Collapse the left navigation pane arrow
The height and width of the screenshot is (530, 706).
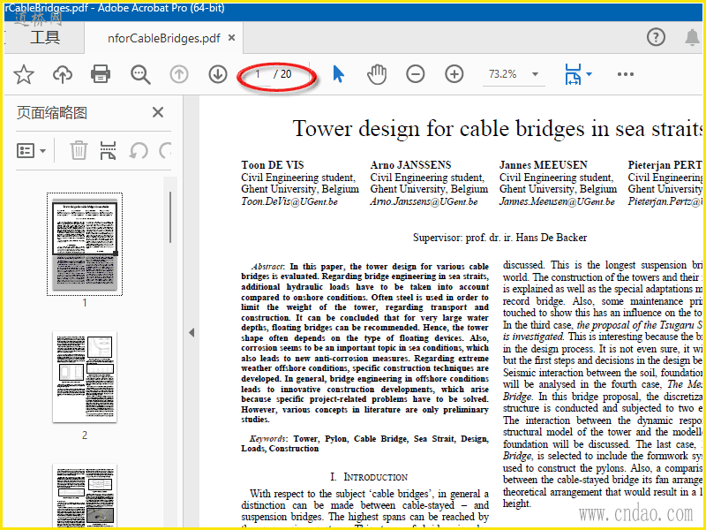191,332
